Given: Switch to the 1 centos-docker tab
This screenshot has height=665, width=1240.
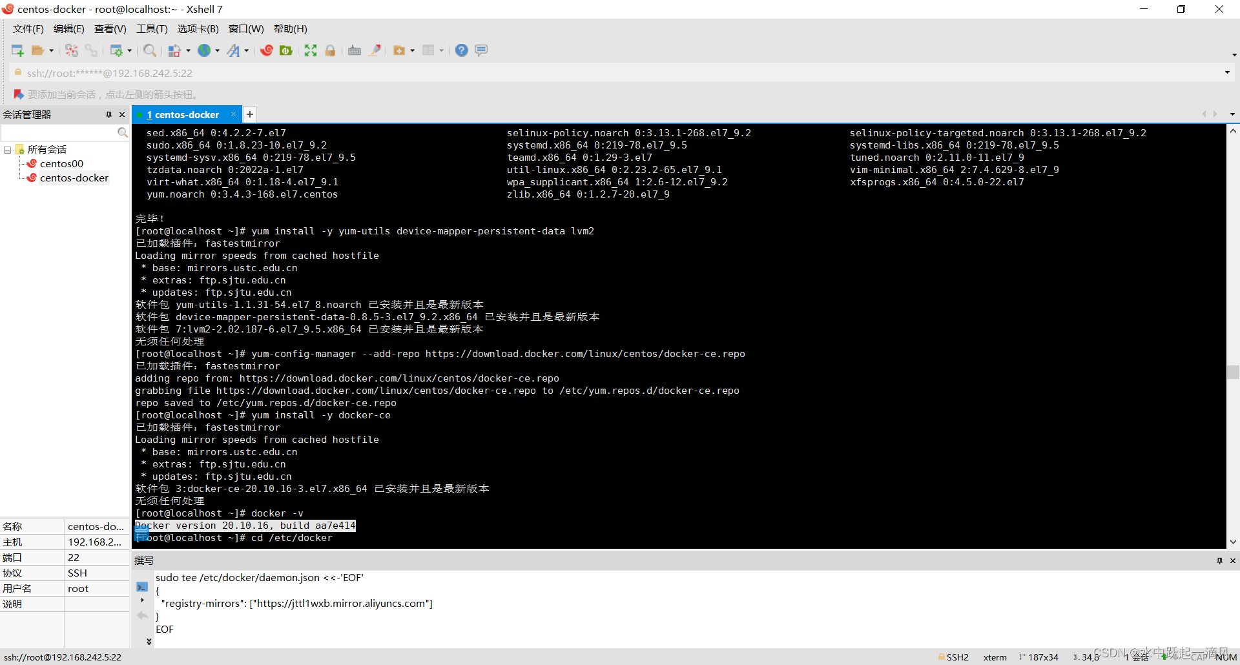Looking at the screenshot, I should [182, 115].
